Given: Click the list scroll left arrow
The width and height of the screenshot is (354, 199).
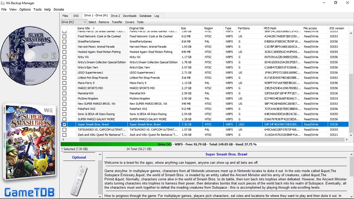Looking at the screenshot, I should (63, 140).
